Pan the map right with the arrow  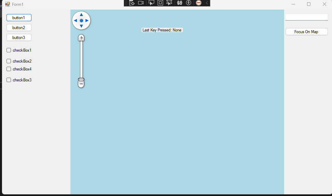pos(87,21)
